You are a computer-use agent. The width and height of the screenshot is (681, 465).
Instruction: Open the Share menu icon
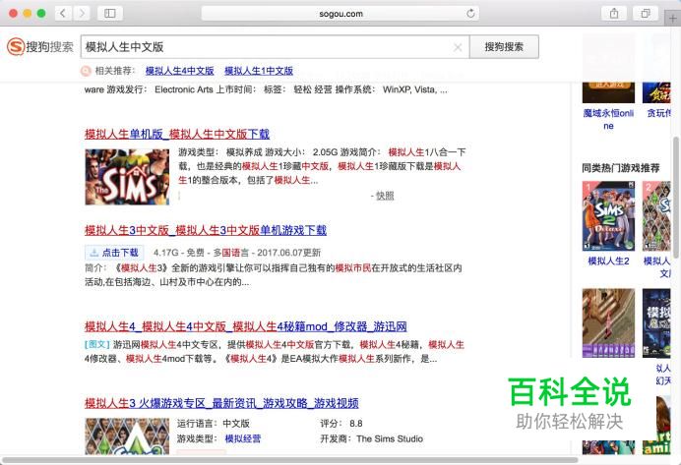coord(614,14)
